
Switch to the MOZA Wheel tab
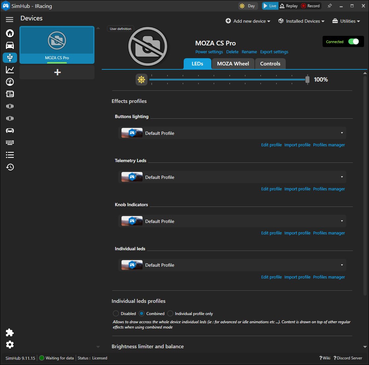[x=233, y=64]
